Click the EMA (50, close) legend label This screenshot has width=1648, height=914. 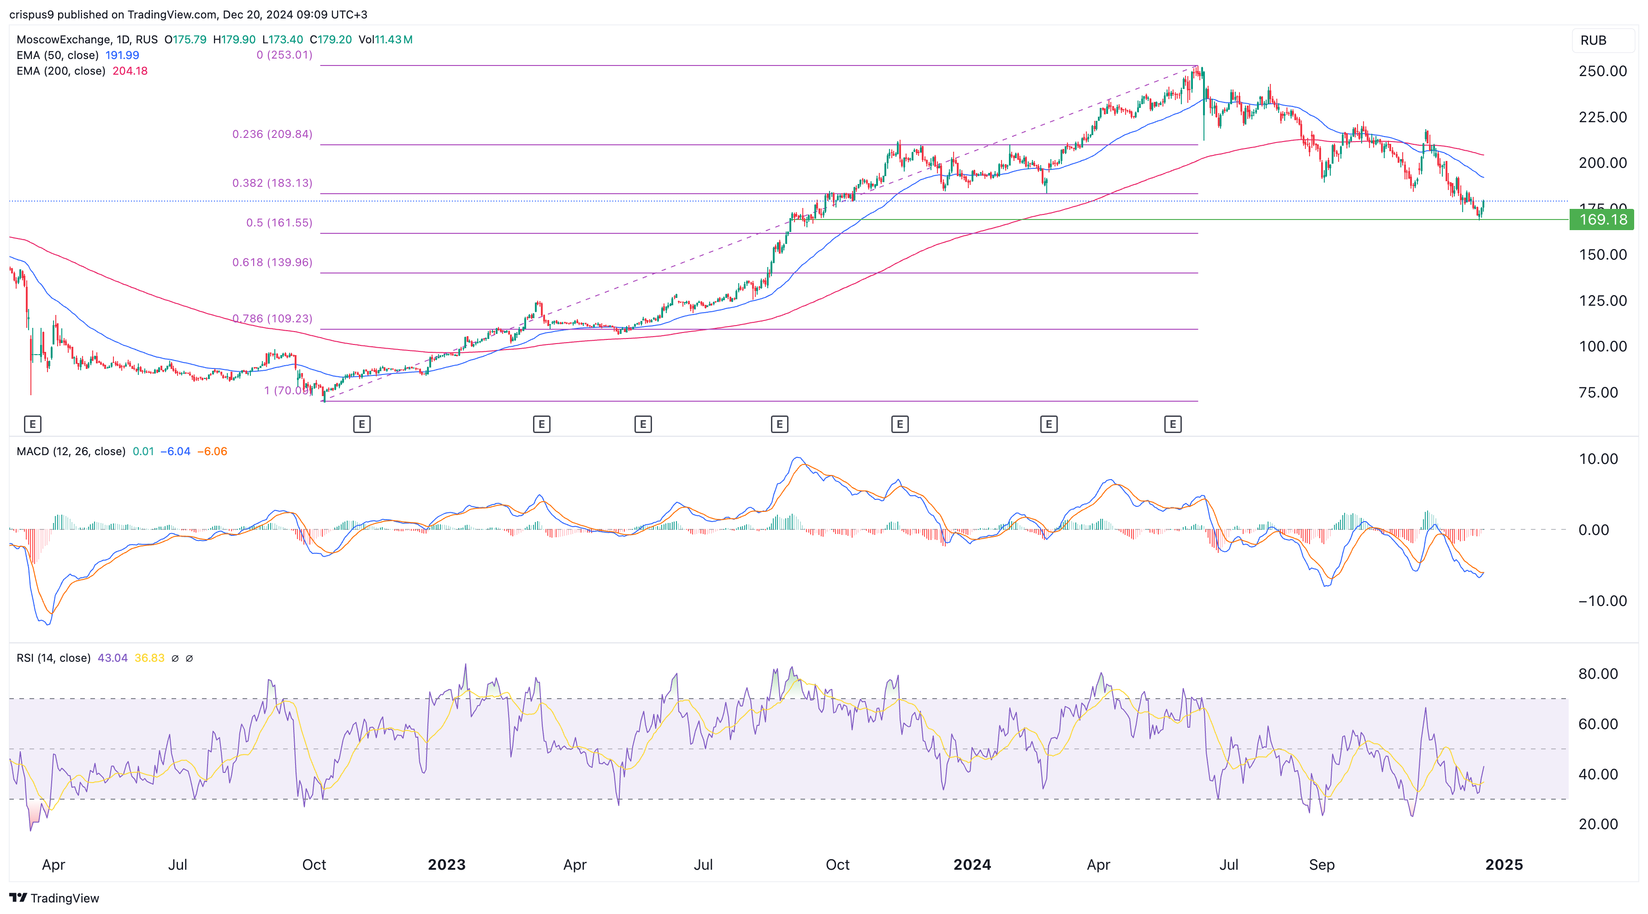point(58,55)
